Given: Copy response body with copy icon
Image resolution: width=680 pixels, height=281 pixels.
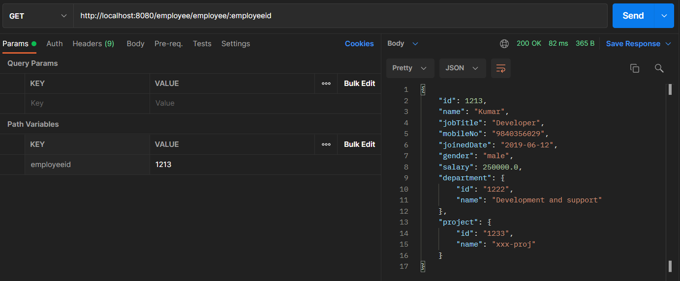Looking at the screenshot, I should 635,68.
